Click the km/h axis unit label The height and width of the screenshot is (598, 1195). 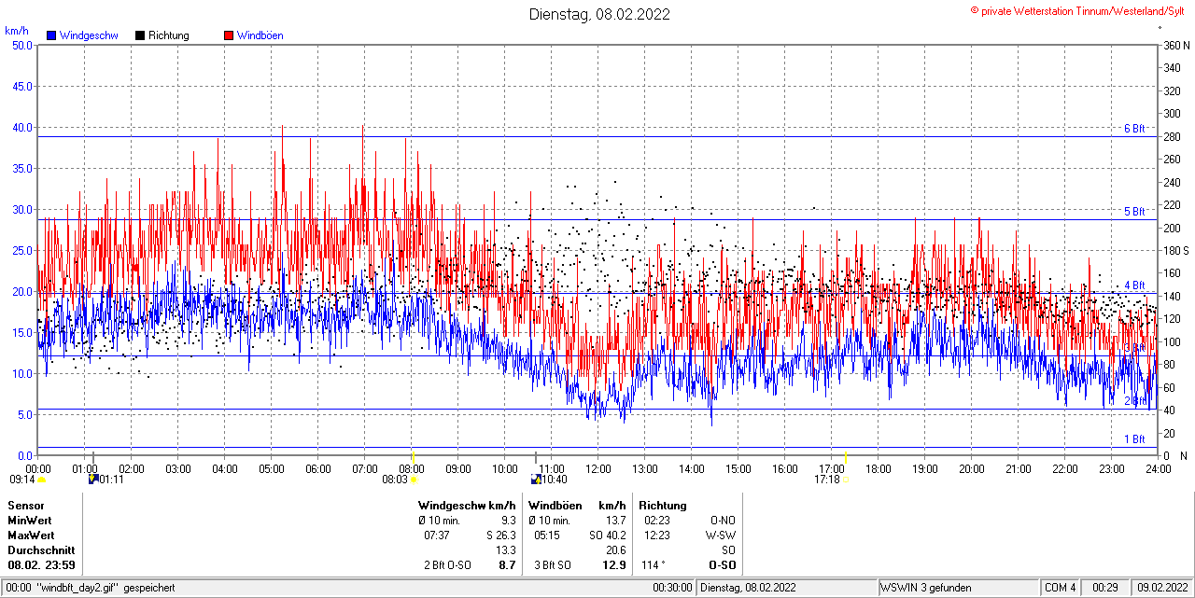(17, 31)
